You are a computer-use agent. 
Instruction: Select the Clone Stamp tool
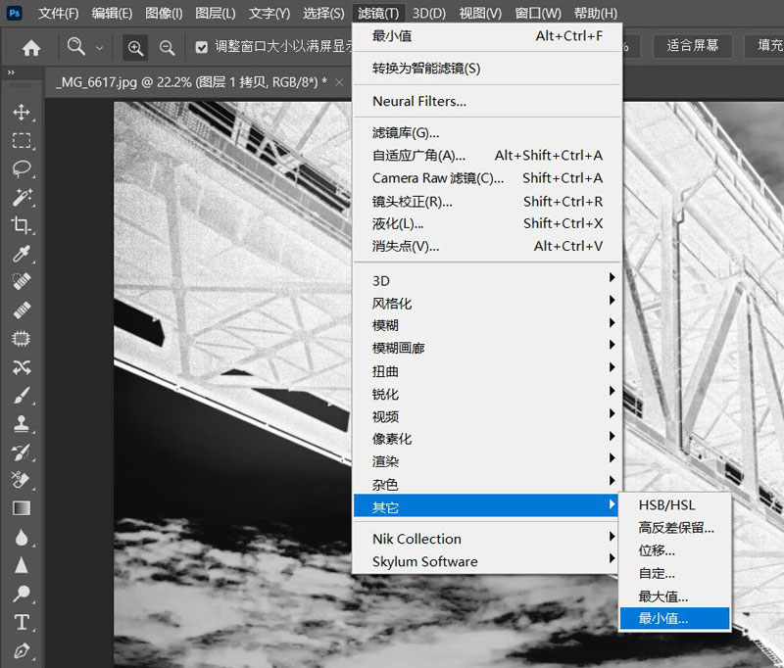tap(22, 424)
